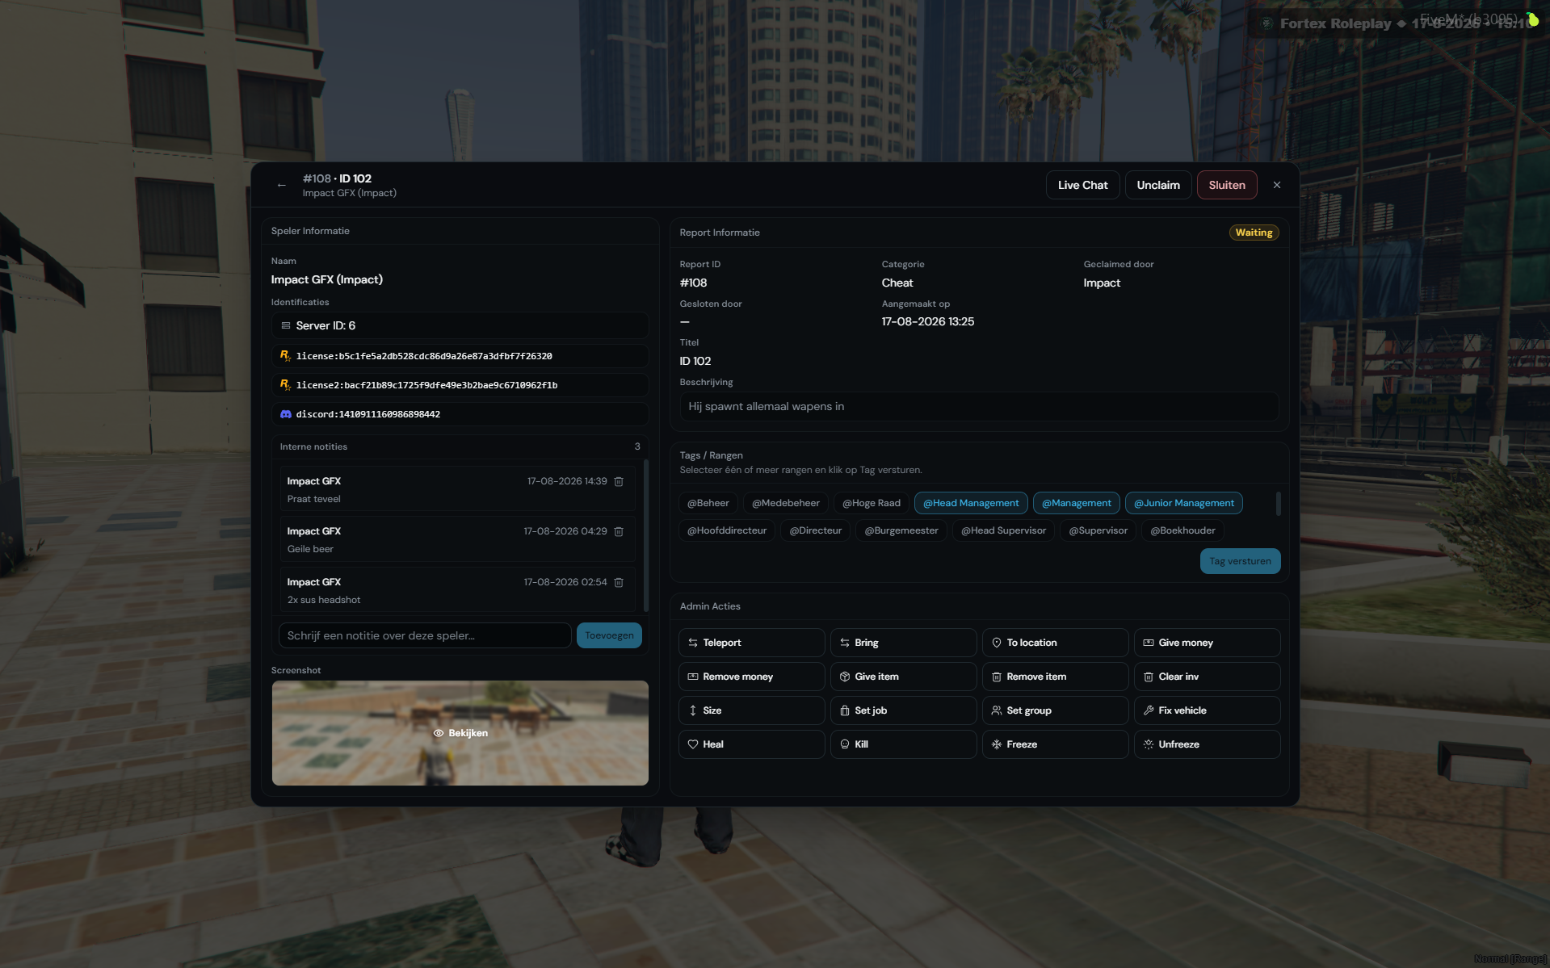Viewport: 1550px width, 968px height.
Task: Open the Give item action
Action: [903, 677]
